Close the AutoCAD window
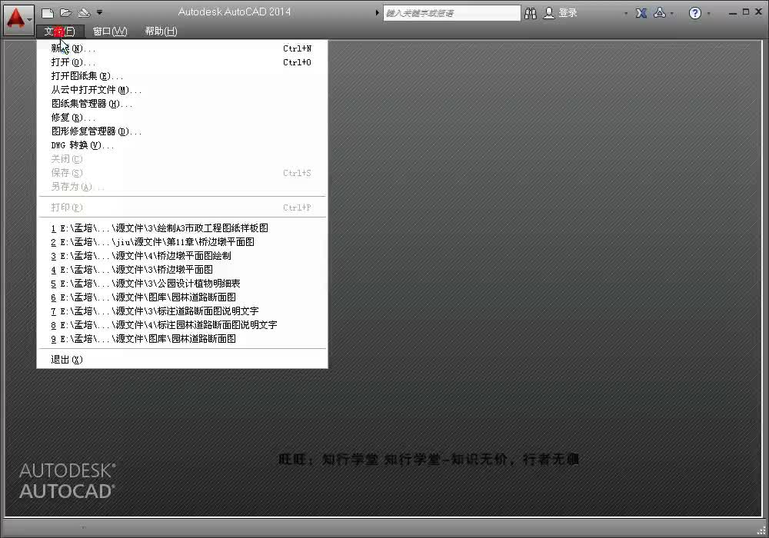The height and width of the screenshot is (538, 769). tap(758, 12)
